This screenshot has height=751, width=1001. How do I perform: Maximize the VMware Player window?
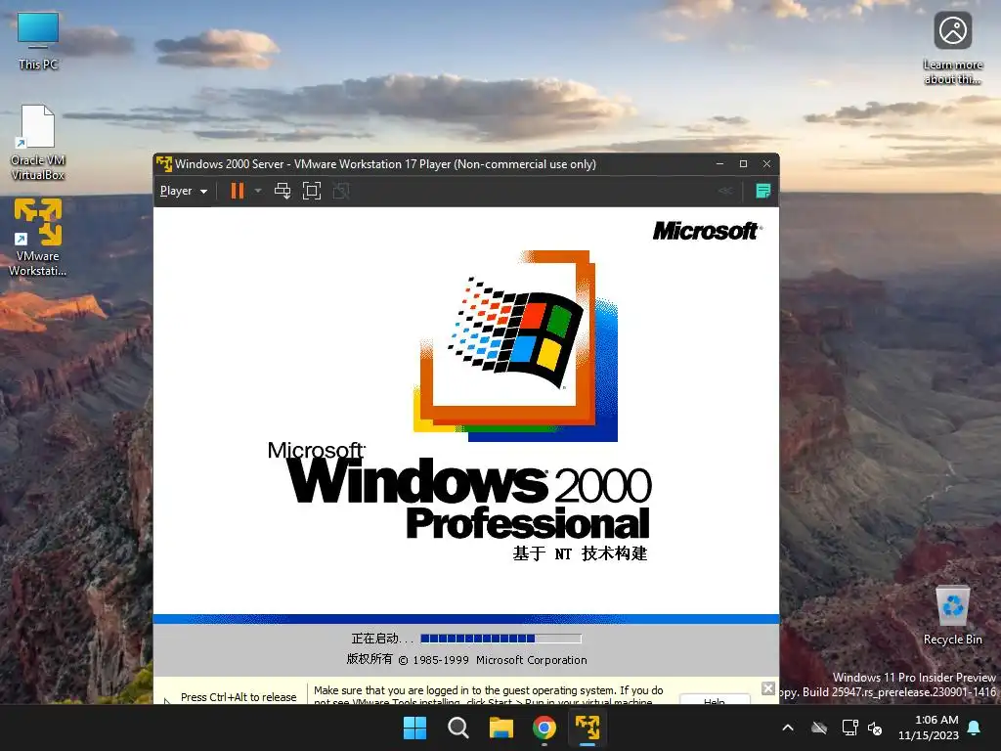[743, 164]
